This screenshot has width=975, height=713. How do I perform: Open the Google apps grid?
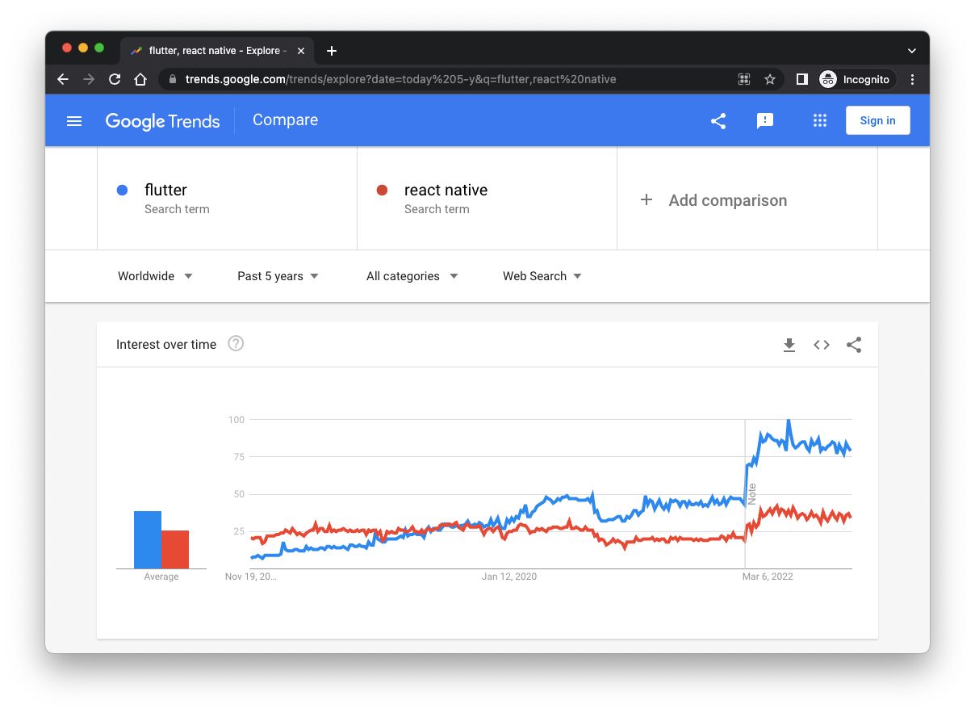[820, 121]
